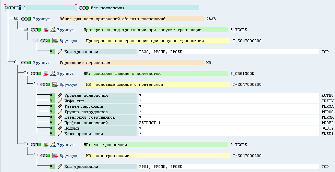
Task: Select value field containing ZSTRUCT_1 profile
Action: point(229,123)
